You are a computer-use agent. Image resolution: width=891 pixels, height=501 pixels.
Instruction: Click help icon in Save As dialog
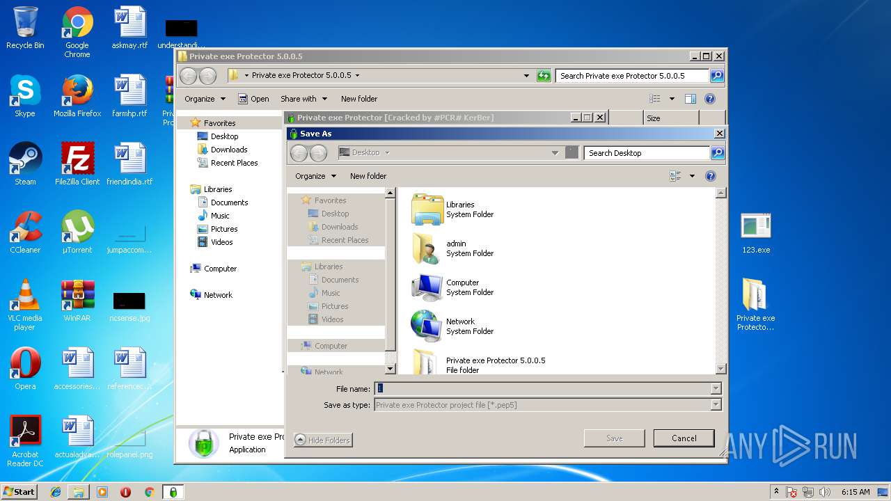point(711,176)
